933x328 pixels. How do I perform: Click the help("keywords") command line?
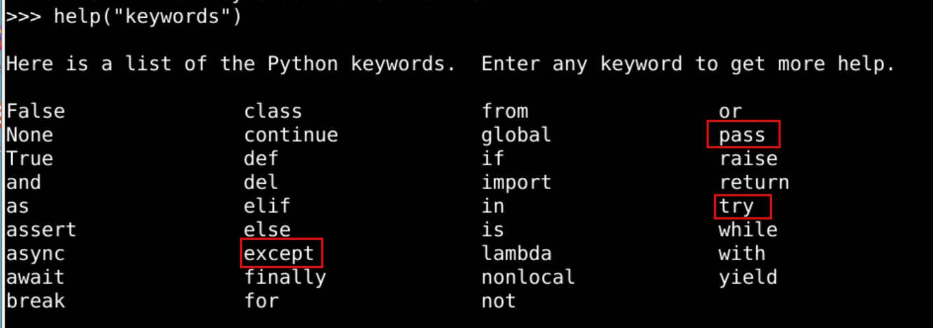(148, 16)
